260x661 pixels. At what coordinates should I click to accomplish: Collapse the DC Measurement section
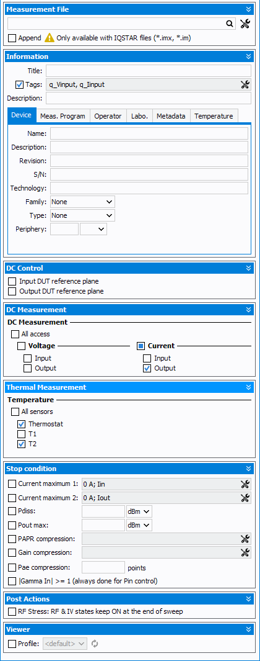click(x=248, y=310)
